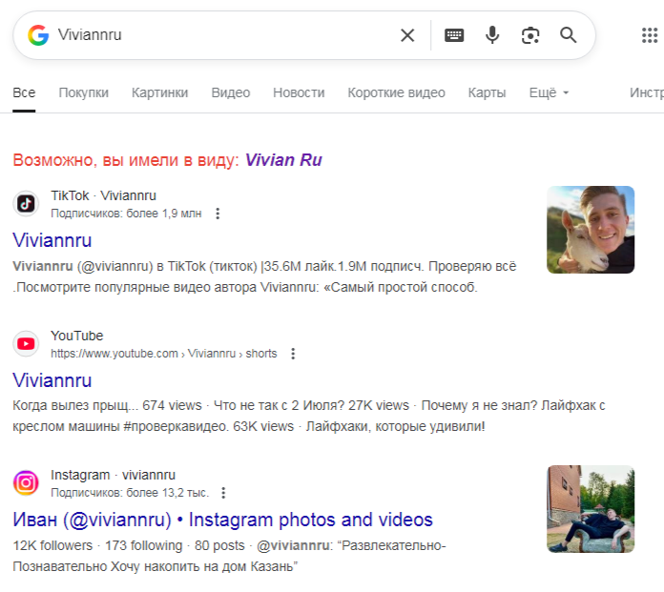664x592 pixels.
Task: Click the magnifying glass search button
Action: pyautogui.click(x=569, y=35)
